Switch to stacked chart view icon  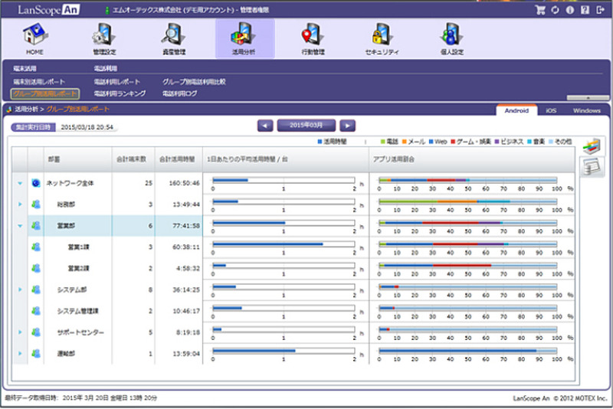(x=589, y=147)
